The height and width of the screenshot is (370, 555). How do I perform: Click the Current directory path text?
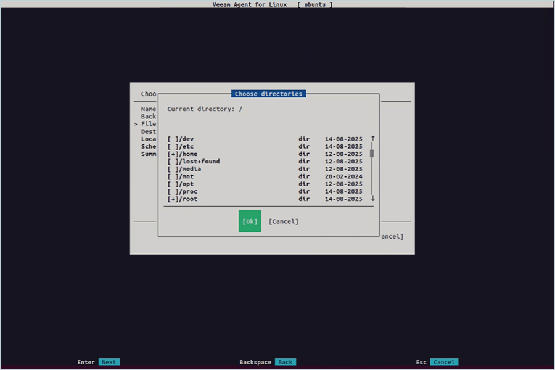[205, 109]
